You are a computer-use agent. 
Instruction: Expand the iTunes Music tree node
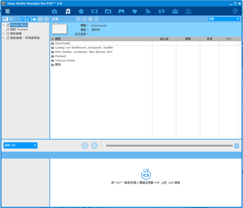coord(3,25)
